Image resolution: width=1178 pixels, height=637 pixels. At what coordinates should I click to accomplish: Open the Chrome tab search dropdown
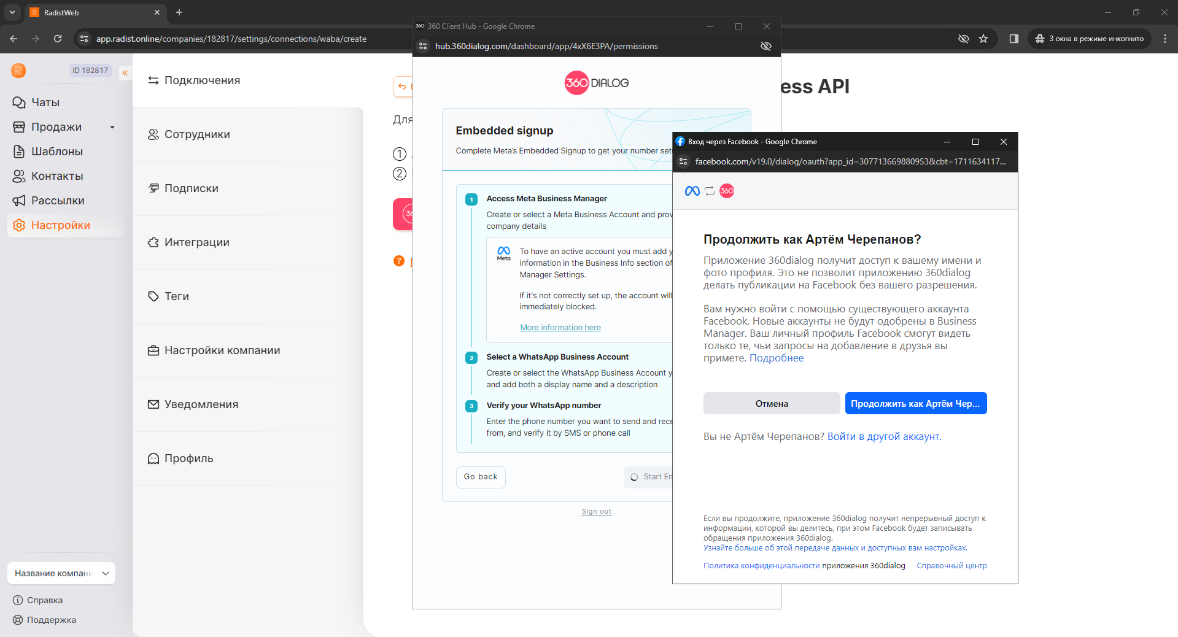[x=12, y=12]
